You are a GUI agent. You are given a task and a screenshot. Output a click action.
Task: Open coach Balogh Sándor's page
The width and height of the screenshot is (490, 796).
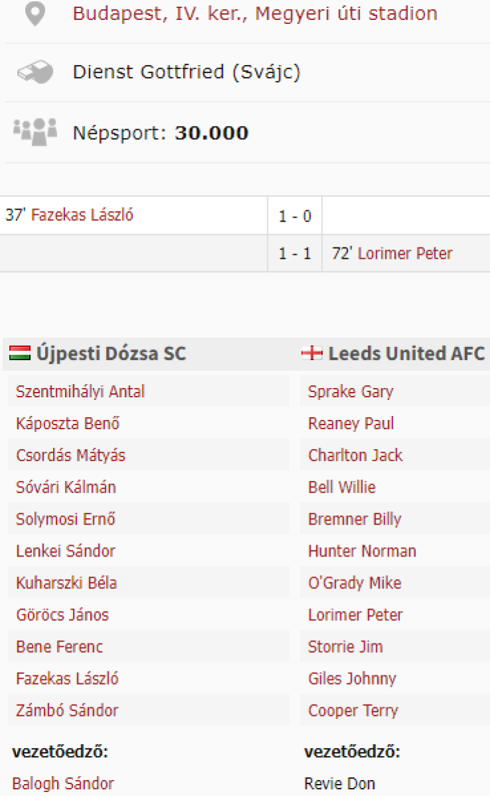(x=63, y=783)
